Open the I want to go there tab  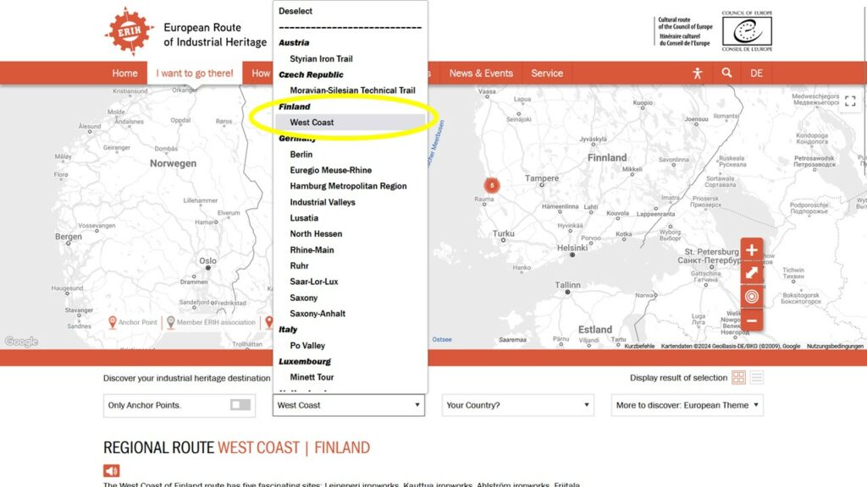pyautogui.click(x=195, y=73)
